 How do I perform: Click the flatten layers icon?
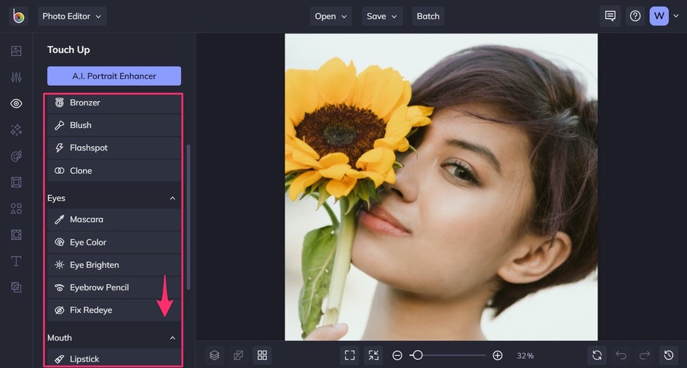pos(239,356)
